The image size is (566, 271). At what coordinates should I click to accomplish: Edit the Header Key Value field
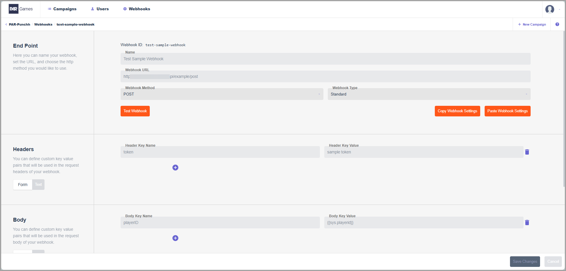(x=424, y=152)
